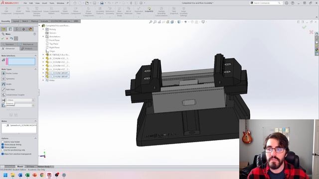Screen dimensions: 319x179
Task: Switch to the Standard mates tab
Action: [x=9, y=44]
